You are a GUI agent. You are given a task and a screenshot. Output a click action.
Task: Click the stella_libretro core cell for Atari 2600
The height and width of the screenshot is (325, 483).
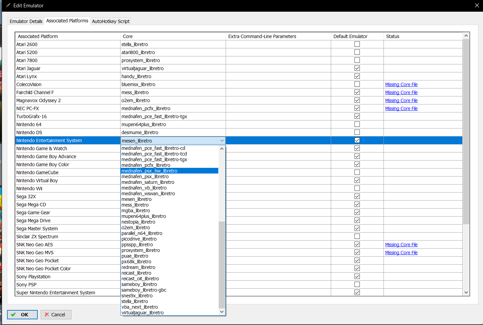(173, 44)
